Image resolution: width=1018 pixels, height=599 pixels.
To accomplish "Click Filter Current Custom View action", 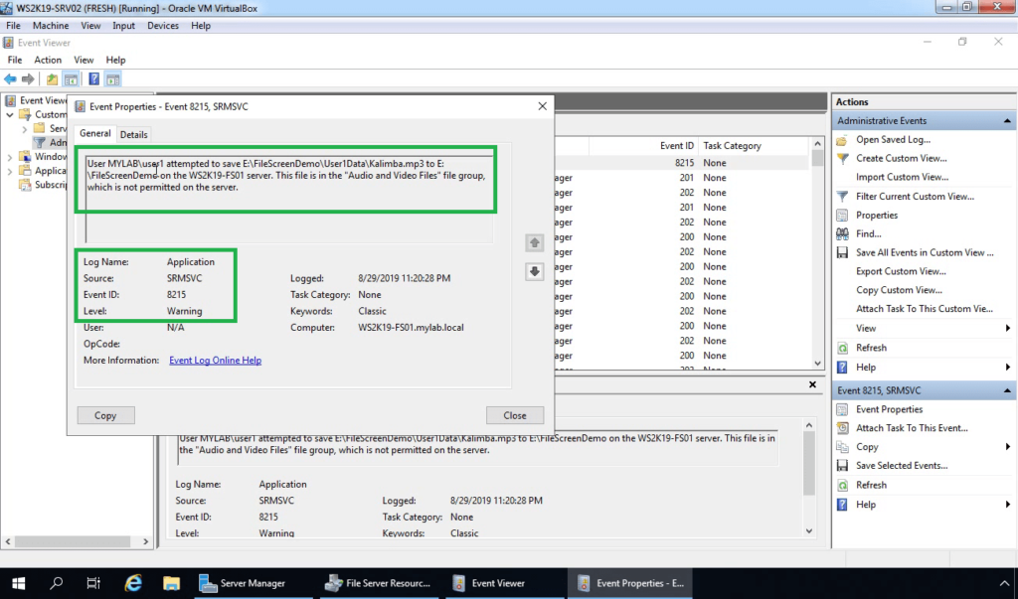I will 915,196.
